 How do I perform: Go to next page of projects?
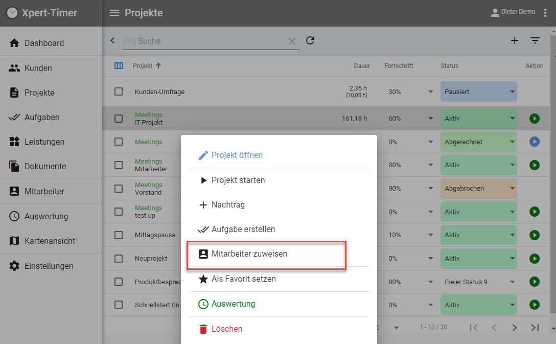(515, 328)
